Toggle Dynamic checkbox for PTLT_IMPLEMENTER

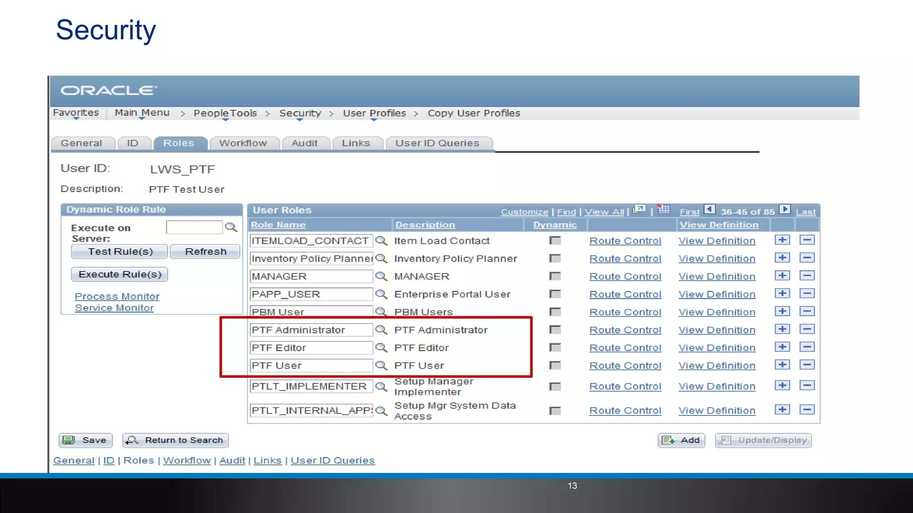[x=555, y=387]
